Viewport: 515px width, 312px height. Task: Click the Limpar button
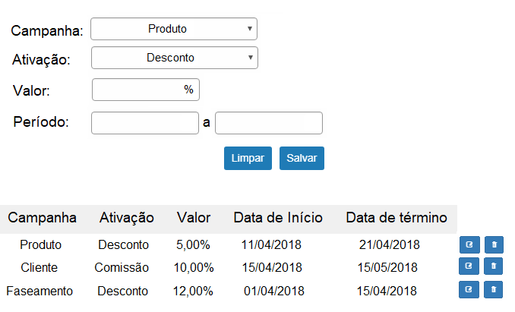(x=248, y=158)
